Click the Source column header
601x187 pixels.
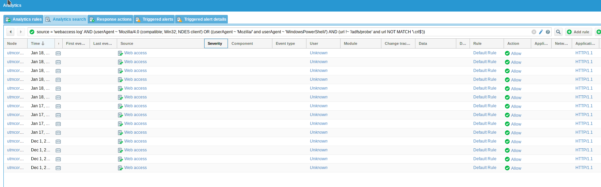pos(160,43)
